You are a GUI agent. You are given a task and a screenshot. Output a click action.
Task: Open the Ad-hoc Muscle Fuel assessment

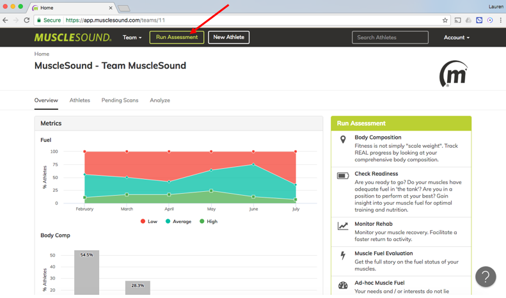(x=379, y=283)
